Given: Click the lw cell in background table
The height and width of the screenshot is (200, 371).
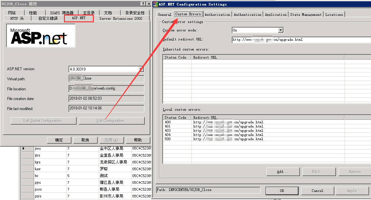Looking at the screenshot, I should pos(50,176).
